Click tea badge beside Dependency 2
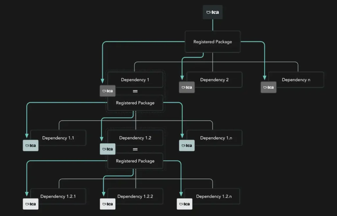The width and height of the screenshot is (337, 216). pyautogui.click(x=187, y=87)
